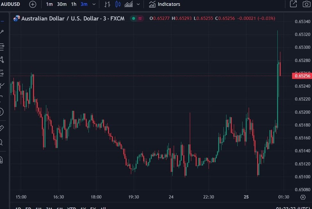This screenshot has height=209, width=312.
Task: Switch to the 30m timeframe
Action: [62, 4]
